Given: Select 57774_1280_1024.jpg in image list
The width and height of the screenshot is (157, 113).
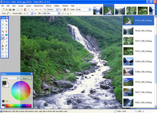Looking at the screenshot, I should pos(138,82).
